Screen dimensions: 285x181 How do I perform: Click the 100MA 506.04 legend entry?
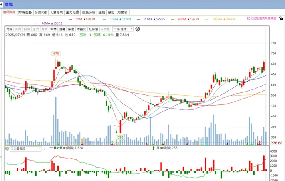220,19
